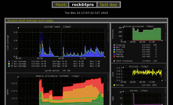Viewport: 173px width, 105px height.
Task: Click the 'Processes' vertical axis label
Action: (x=113, y=34)
